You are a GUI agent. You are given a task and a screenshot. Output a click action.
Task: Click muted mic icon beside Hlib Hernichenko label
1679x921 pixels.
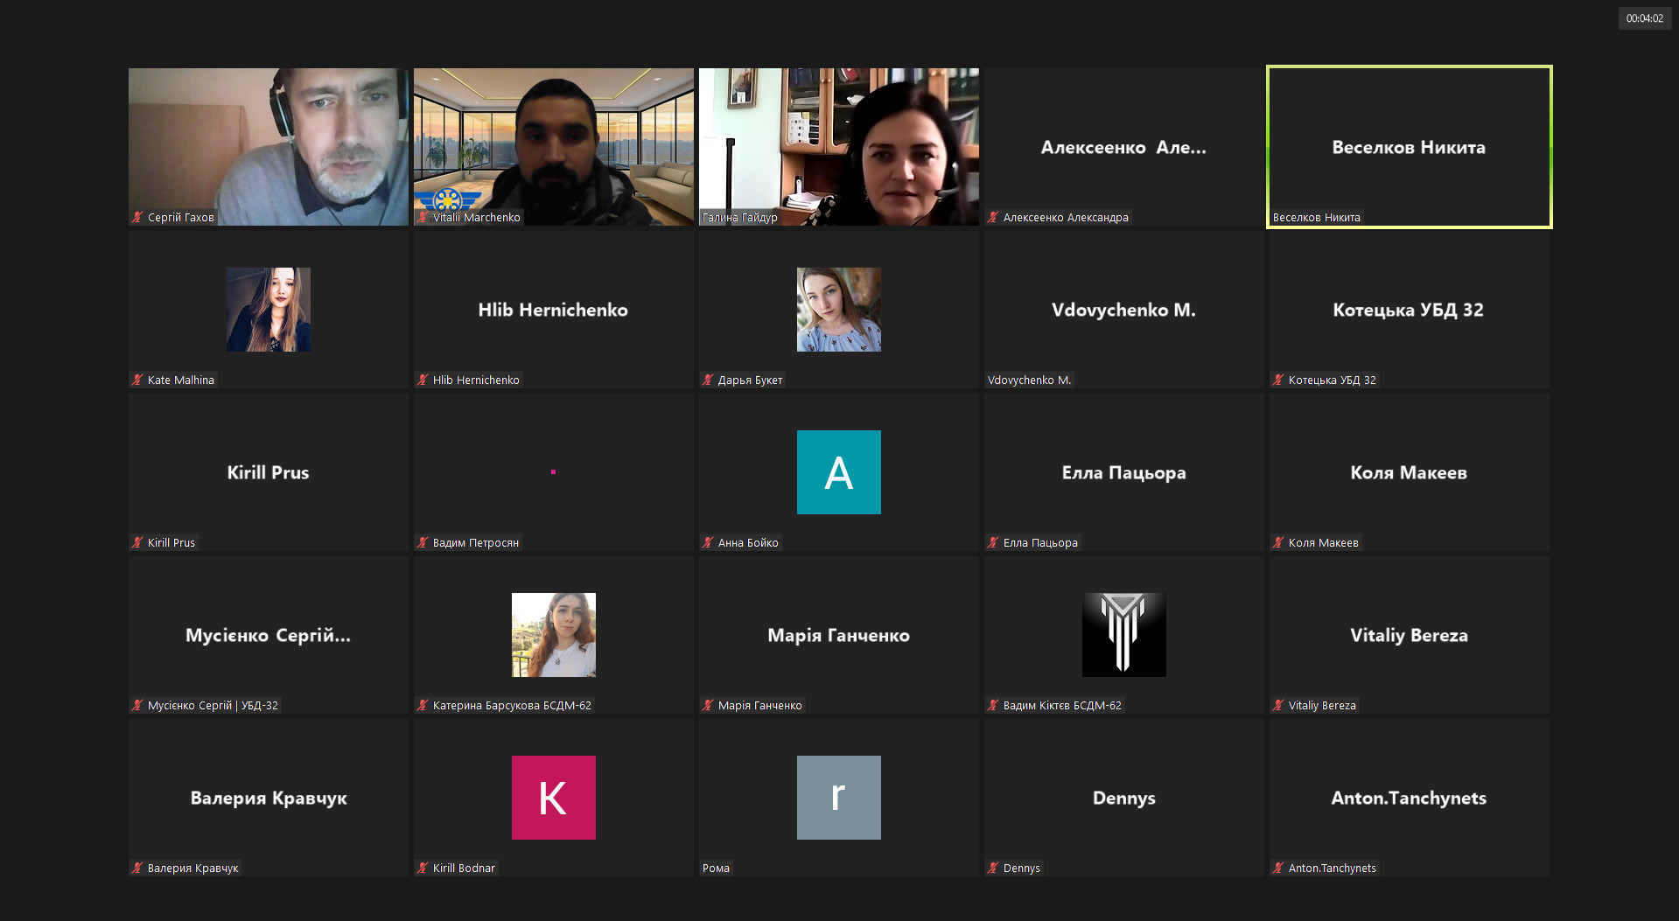click(423, 380)
